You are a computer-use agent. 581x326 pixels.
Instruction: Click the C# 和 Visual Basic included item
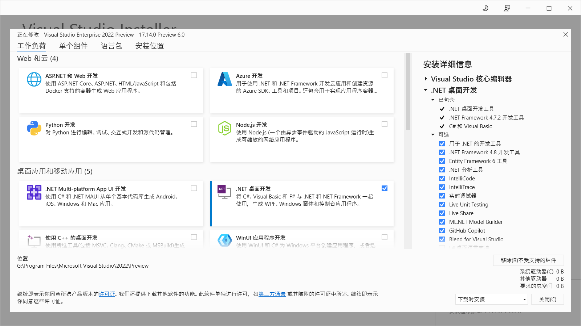(x=471, y=126)
